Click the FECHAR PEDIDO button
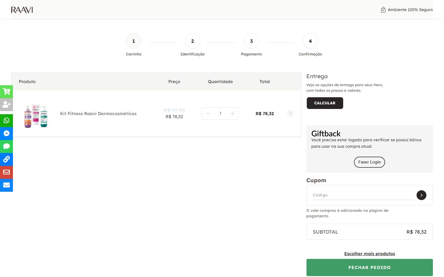The image size is (444, 277). tap(369, 267)
